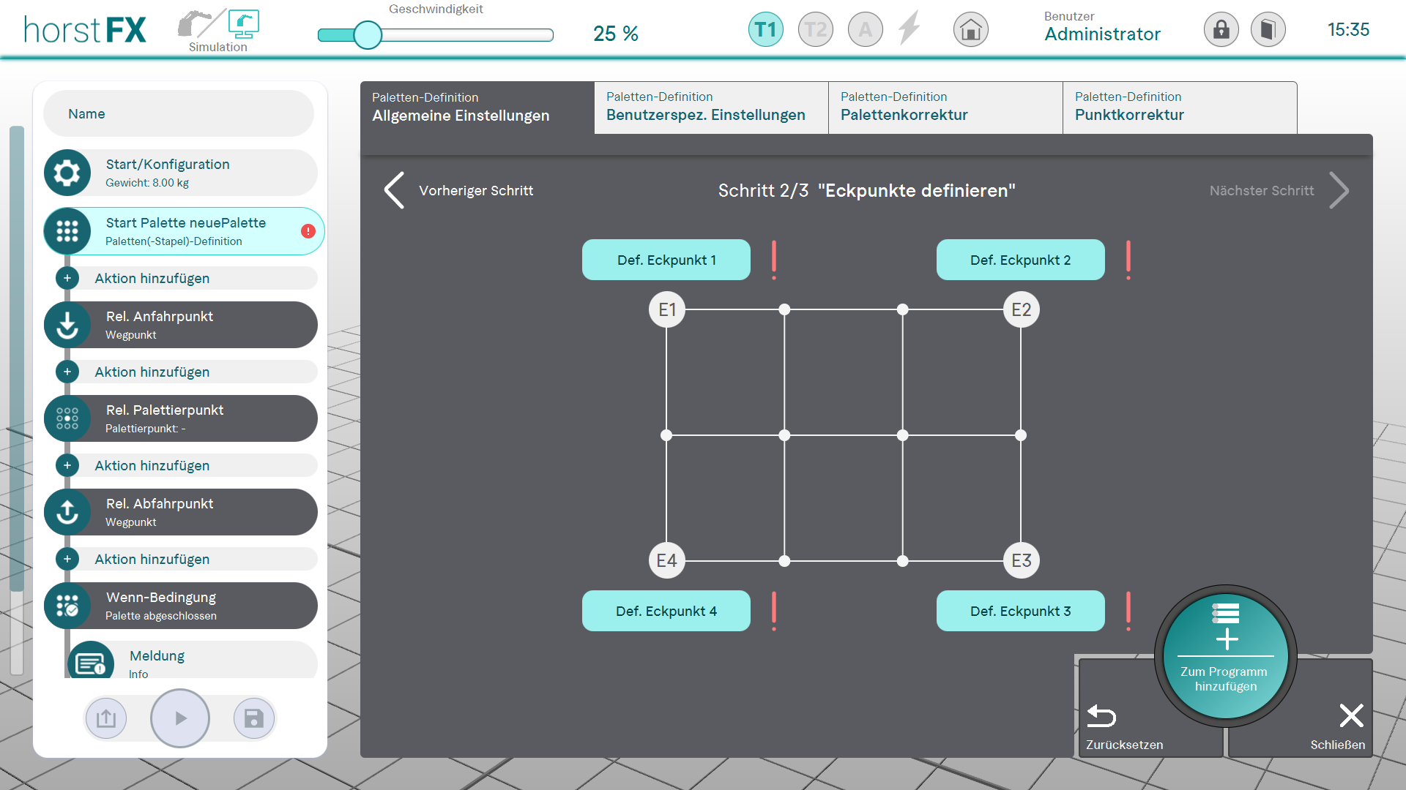Click the Geschwindigkeit speed slider handle
The image size is (1406, 790).
pyautogui.click(x=368, y=34)
